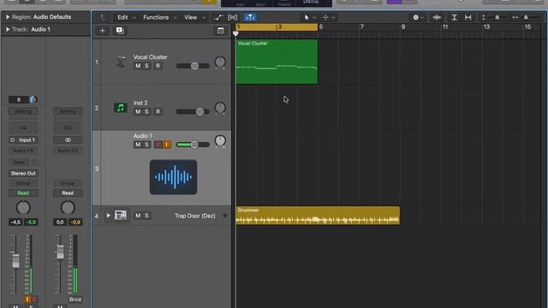Mute the Inst 2 track

click(x=138, y=111)
